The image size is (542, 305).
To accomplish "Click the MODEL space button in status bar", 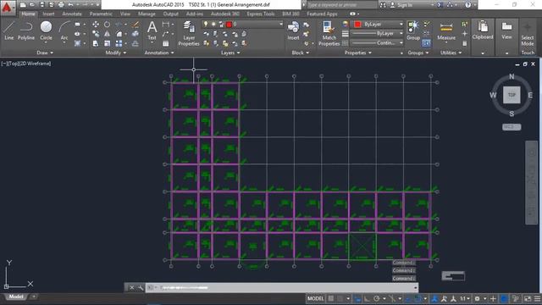I will pyautogui.click(x=316, y=298).
